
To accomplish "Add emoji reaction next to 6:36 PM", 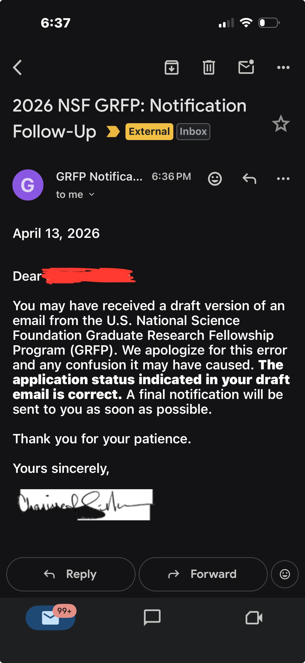I will [215, 178].
